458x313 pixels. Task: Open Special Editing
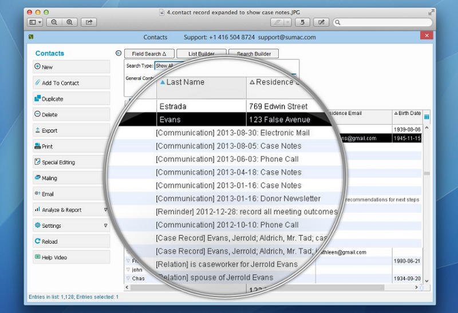tap(71, 162)
